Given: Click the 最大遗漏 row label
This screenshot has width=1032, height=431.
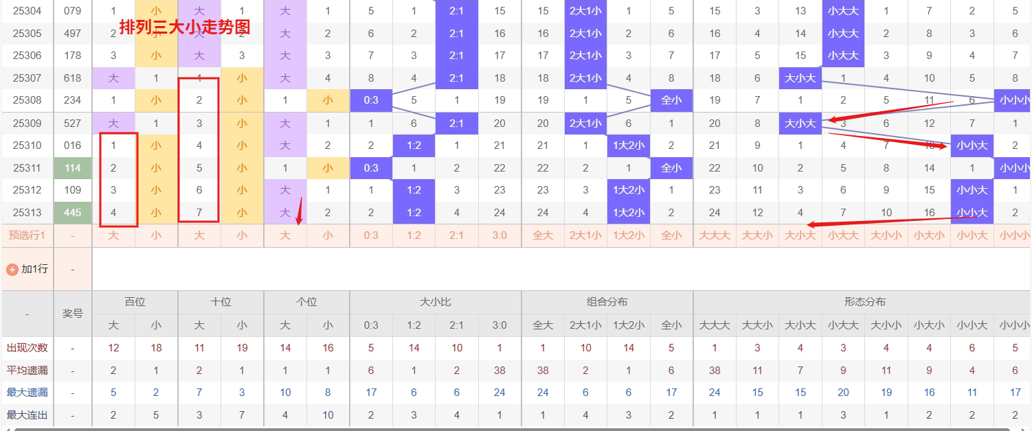Looking at the screenshot, I should tap(27, 393).
